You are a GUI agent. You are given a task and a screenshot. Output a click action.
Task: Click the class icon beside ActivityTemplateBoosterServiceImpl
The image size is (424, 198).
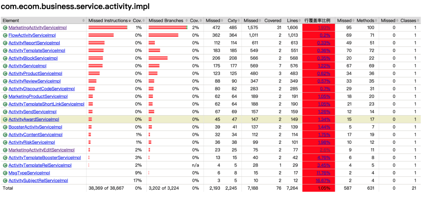coord(5,158)
